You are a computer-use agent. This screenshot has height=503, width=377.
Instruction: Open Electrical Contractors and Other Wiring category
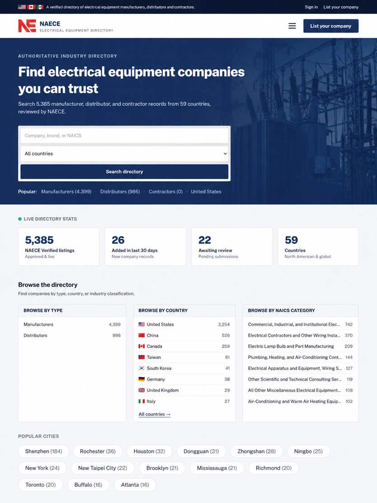click(x=300, y=335)
